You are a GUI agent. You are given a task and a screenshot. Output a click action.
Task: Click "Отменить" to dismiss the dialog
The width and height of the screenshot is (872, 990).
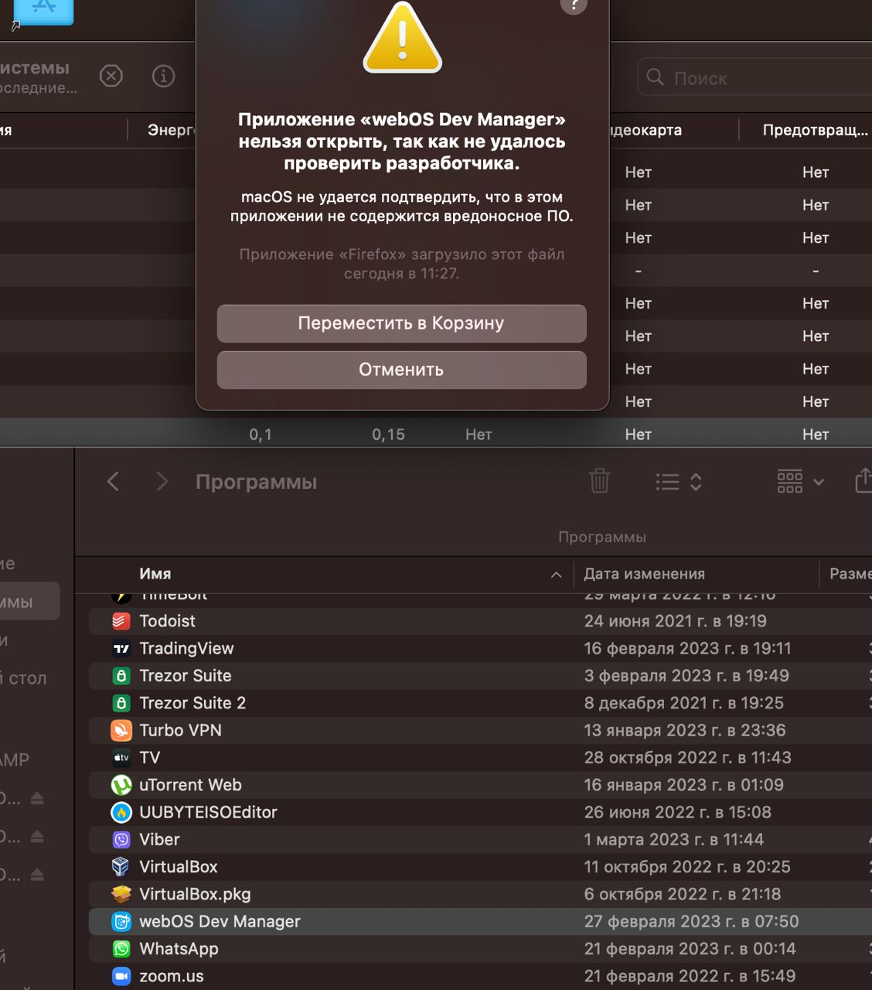pyautogui.click(x=401, y=370)
